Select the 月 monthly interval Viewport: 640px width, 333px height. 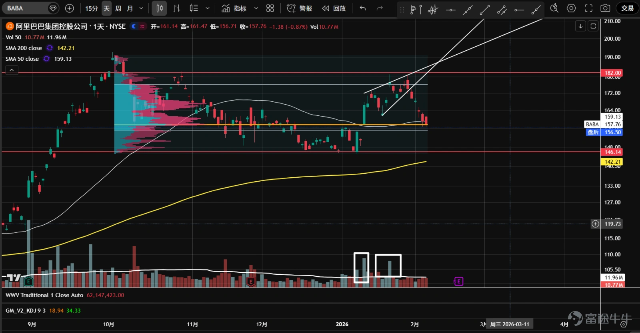tap(130, 8)
